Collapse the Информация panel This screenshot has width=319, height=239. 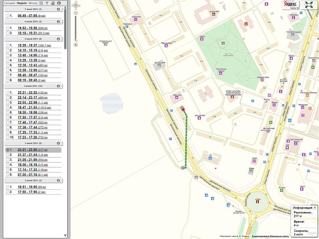tap(315, 208)
